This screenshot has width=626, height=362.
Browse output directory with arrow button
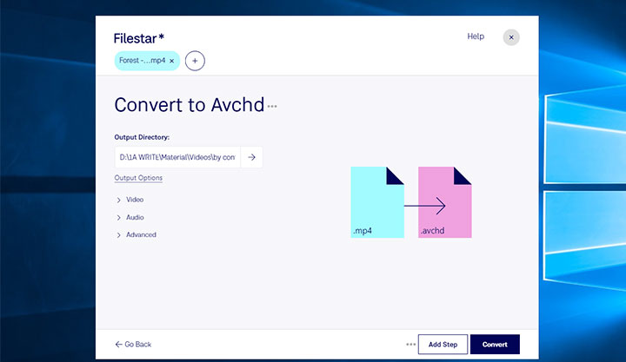click(251, 157)
